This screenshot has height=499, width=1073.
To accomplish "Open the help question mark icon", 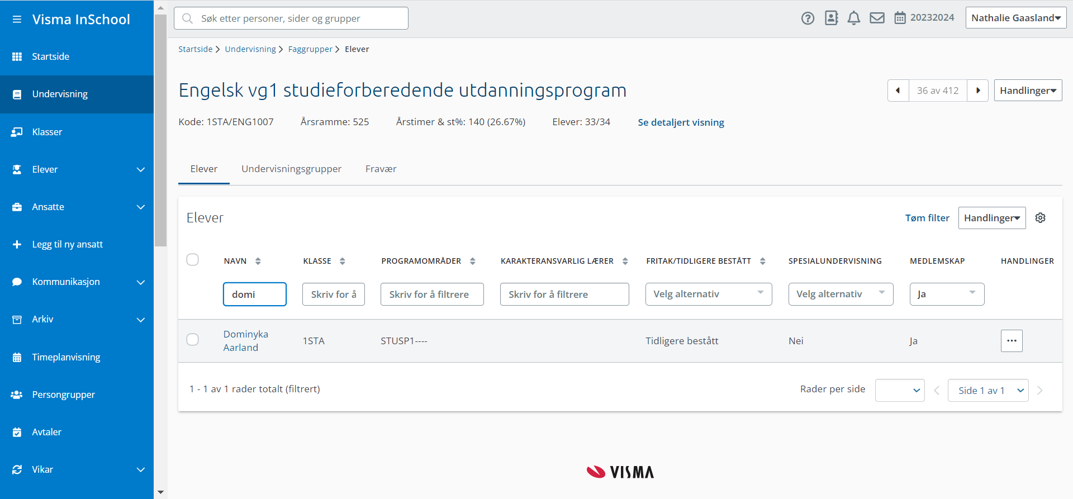I will click(808, 18).
